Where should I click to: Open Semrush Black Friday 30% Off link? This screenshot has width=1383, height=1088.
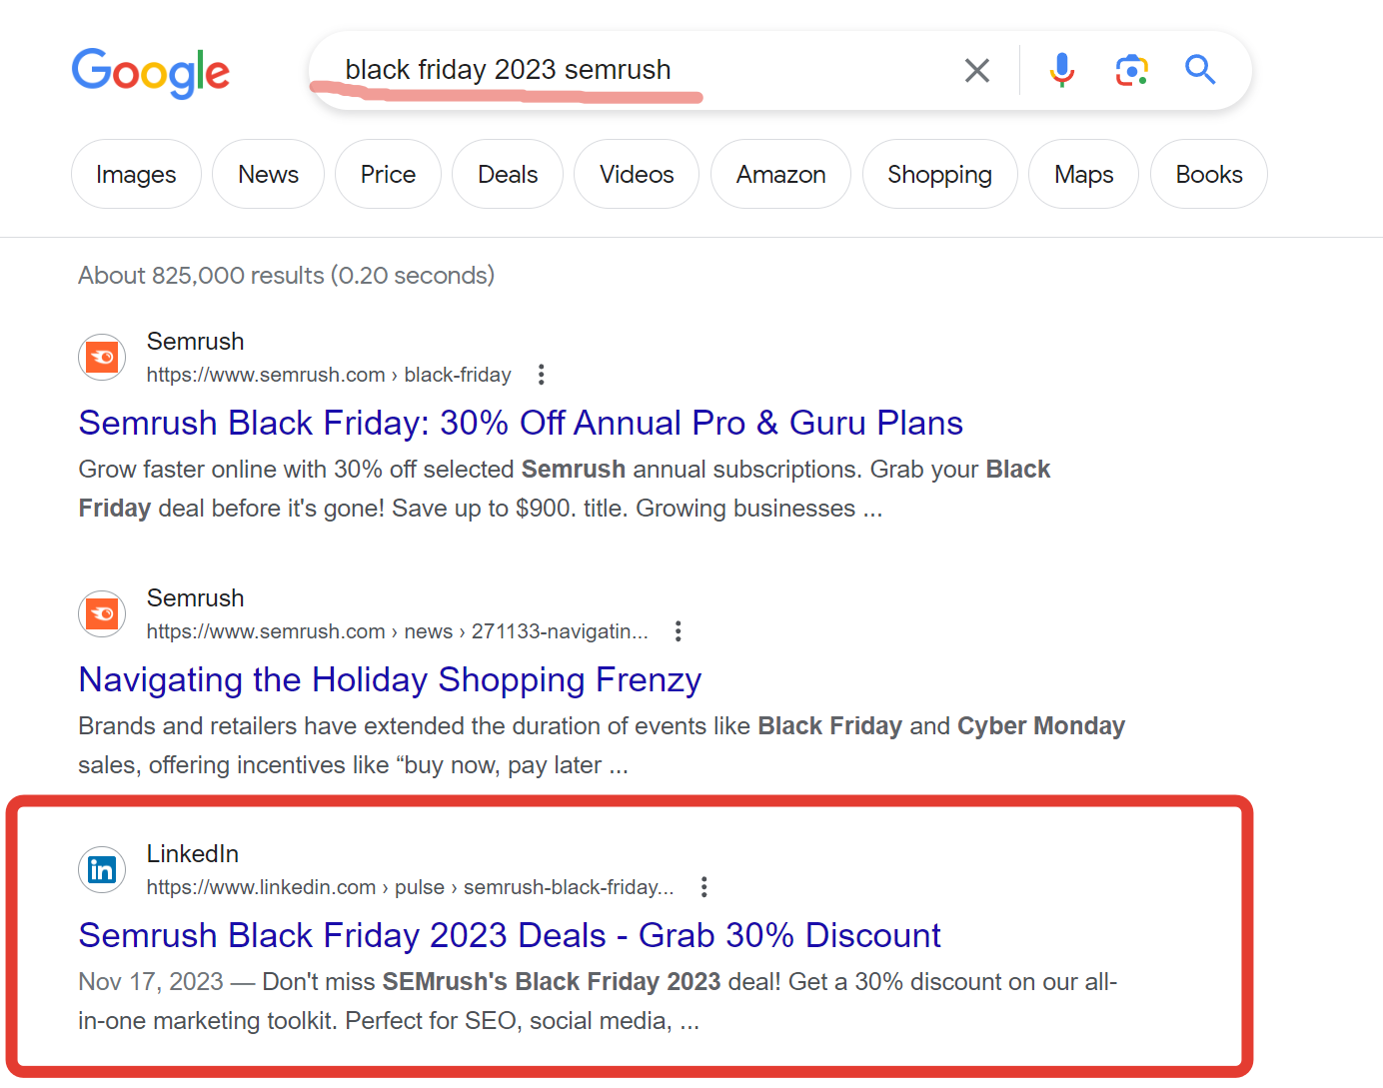pyautogui.click(x=521, y=424)
